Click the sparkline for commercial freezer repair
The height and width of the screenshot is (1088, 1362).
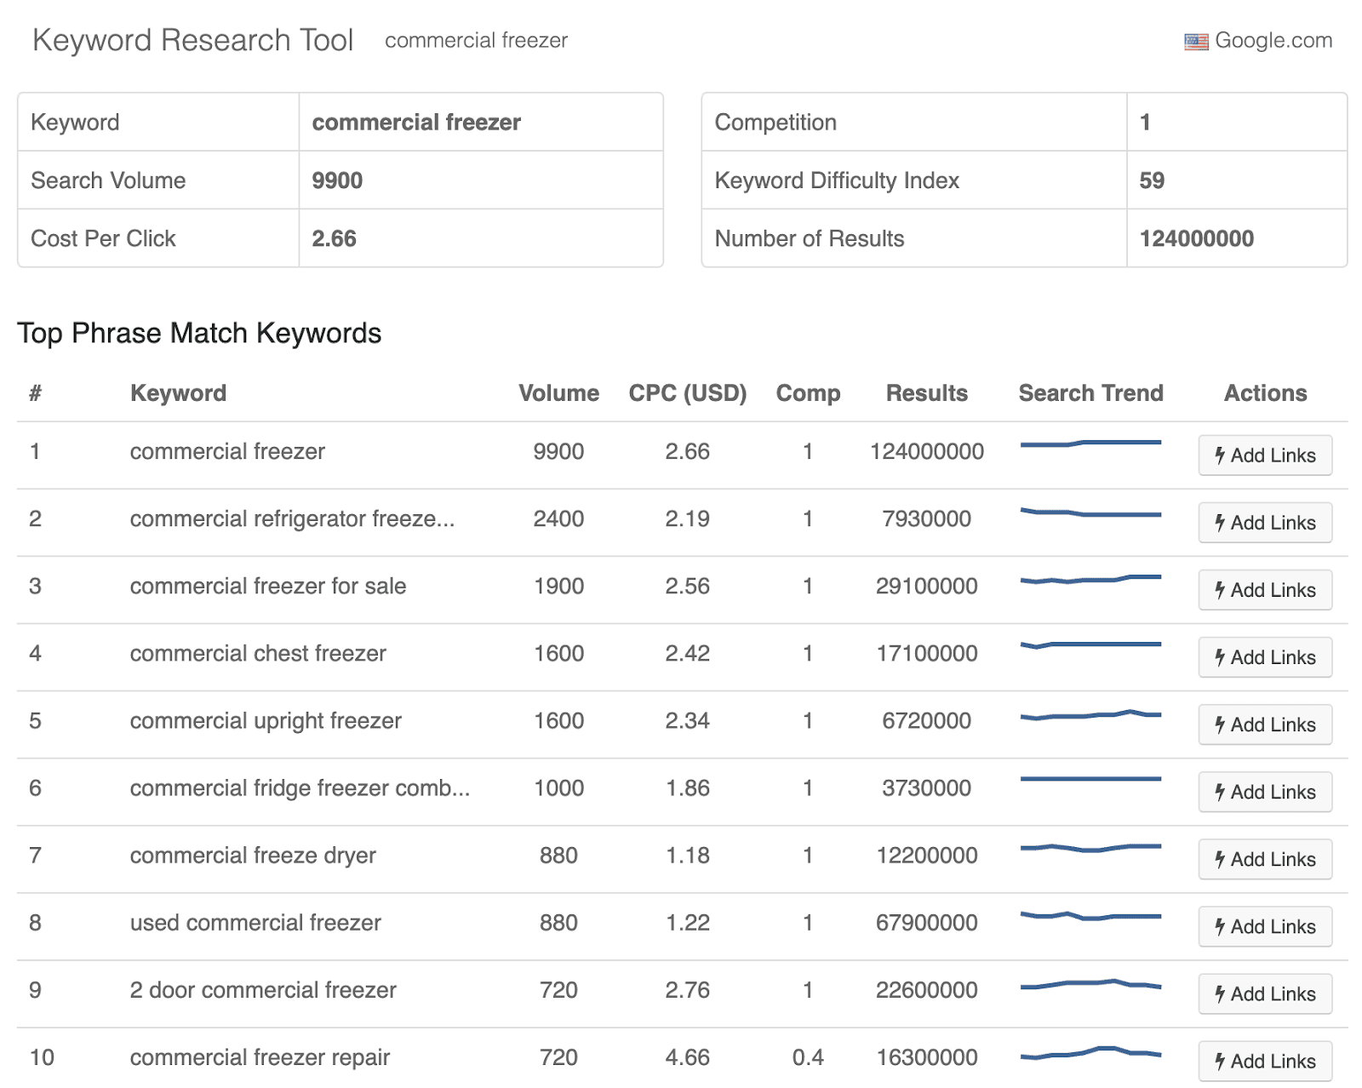[x=1090, y=1051]
